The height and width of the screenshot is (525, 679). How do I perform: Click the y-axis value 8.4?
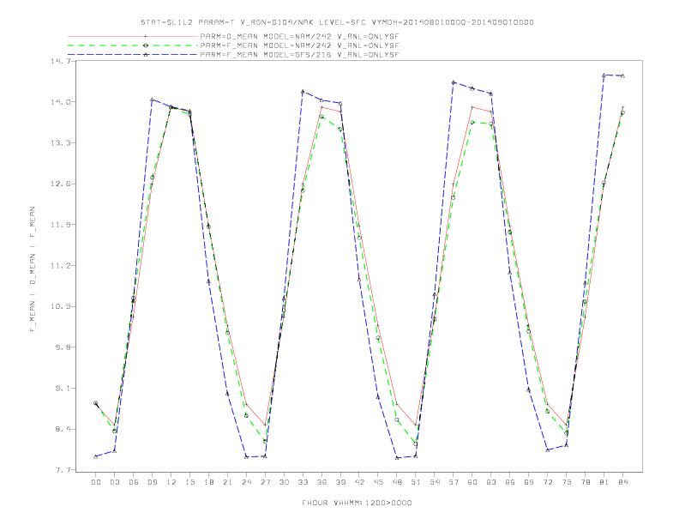63,429
